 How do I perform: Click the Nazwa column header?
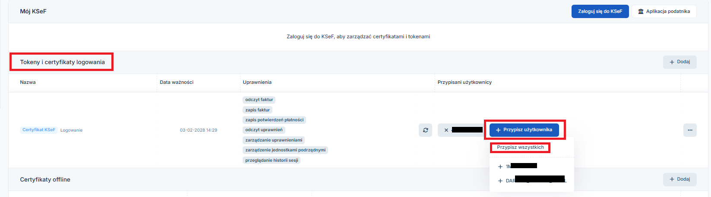[x=28, y=82]
